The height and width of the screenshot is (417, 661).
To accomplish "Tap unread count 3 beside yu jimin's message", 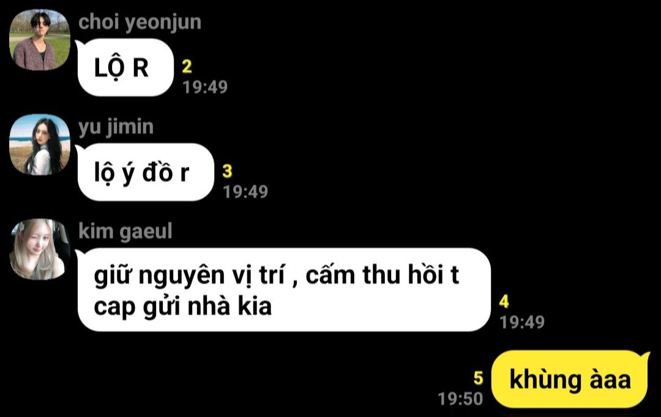I will click(227, 171).
